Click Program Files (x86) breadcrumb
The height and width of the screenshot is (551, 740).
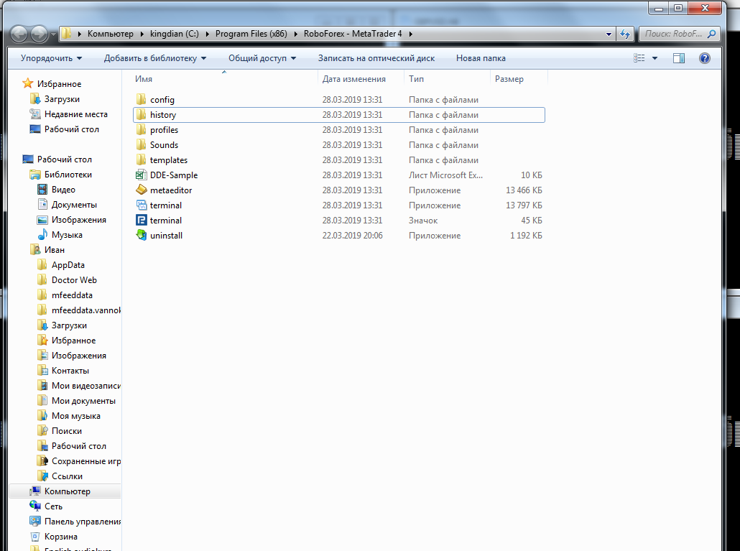coord(251,34)
